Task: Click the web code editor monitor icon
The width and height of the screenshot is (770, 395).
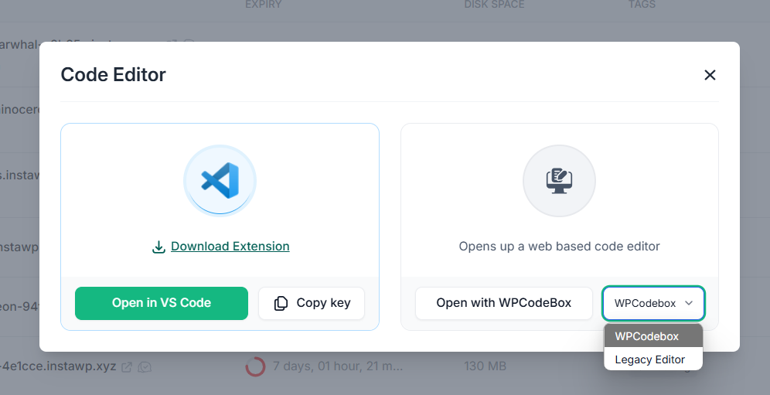Action: click(559, 181)
